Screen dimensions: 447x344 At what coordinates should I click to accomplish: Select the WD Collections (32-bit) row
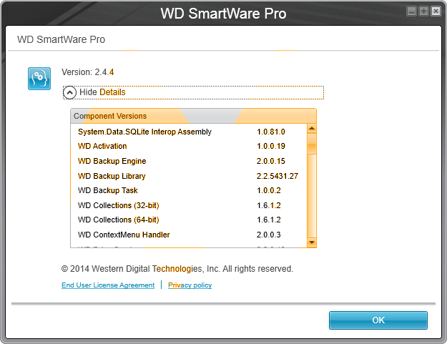pyautogui.click(x=189, y=205)
